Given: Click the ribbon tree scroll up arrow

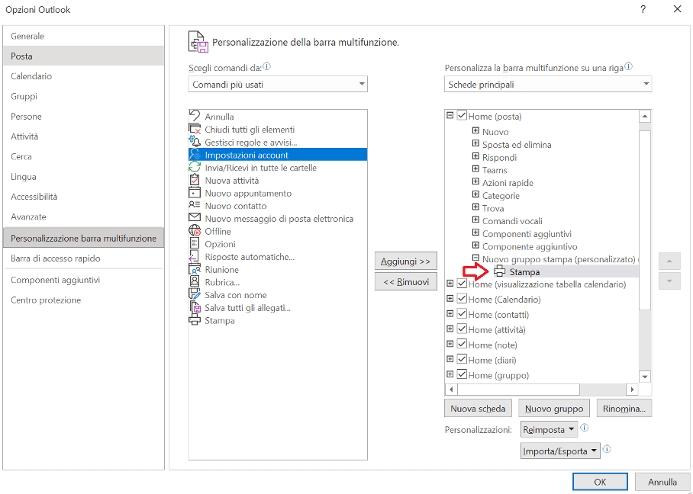Looking at the screenshot, I should pyautogui.click(x=645, y=116).
